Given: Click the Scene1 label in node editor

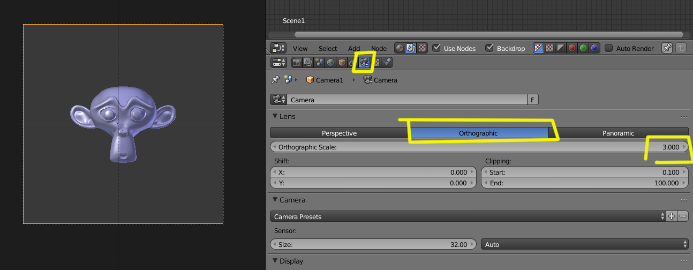Looking at the screenshot, I should point(293,21).
